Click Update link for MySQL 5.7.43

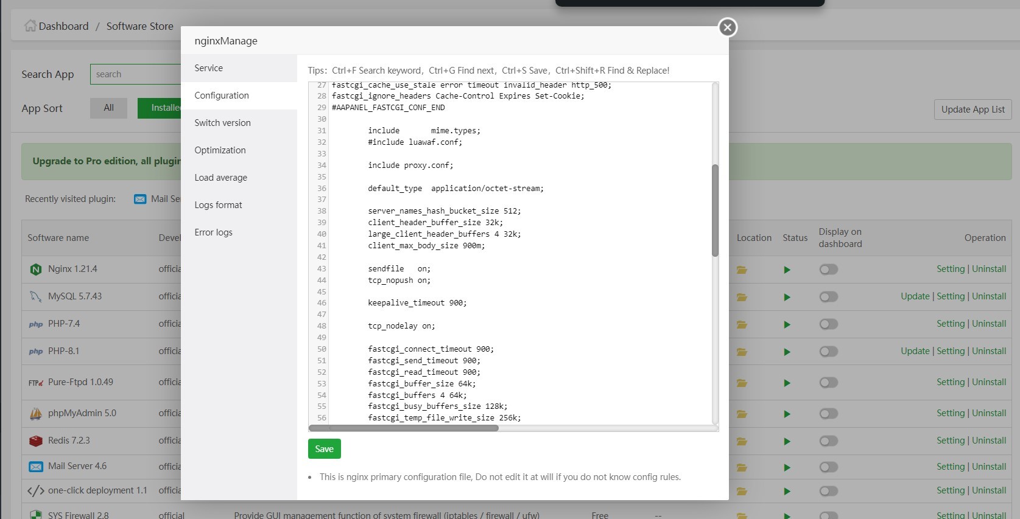(x=915, y=296)
